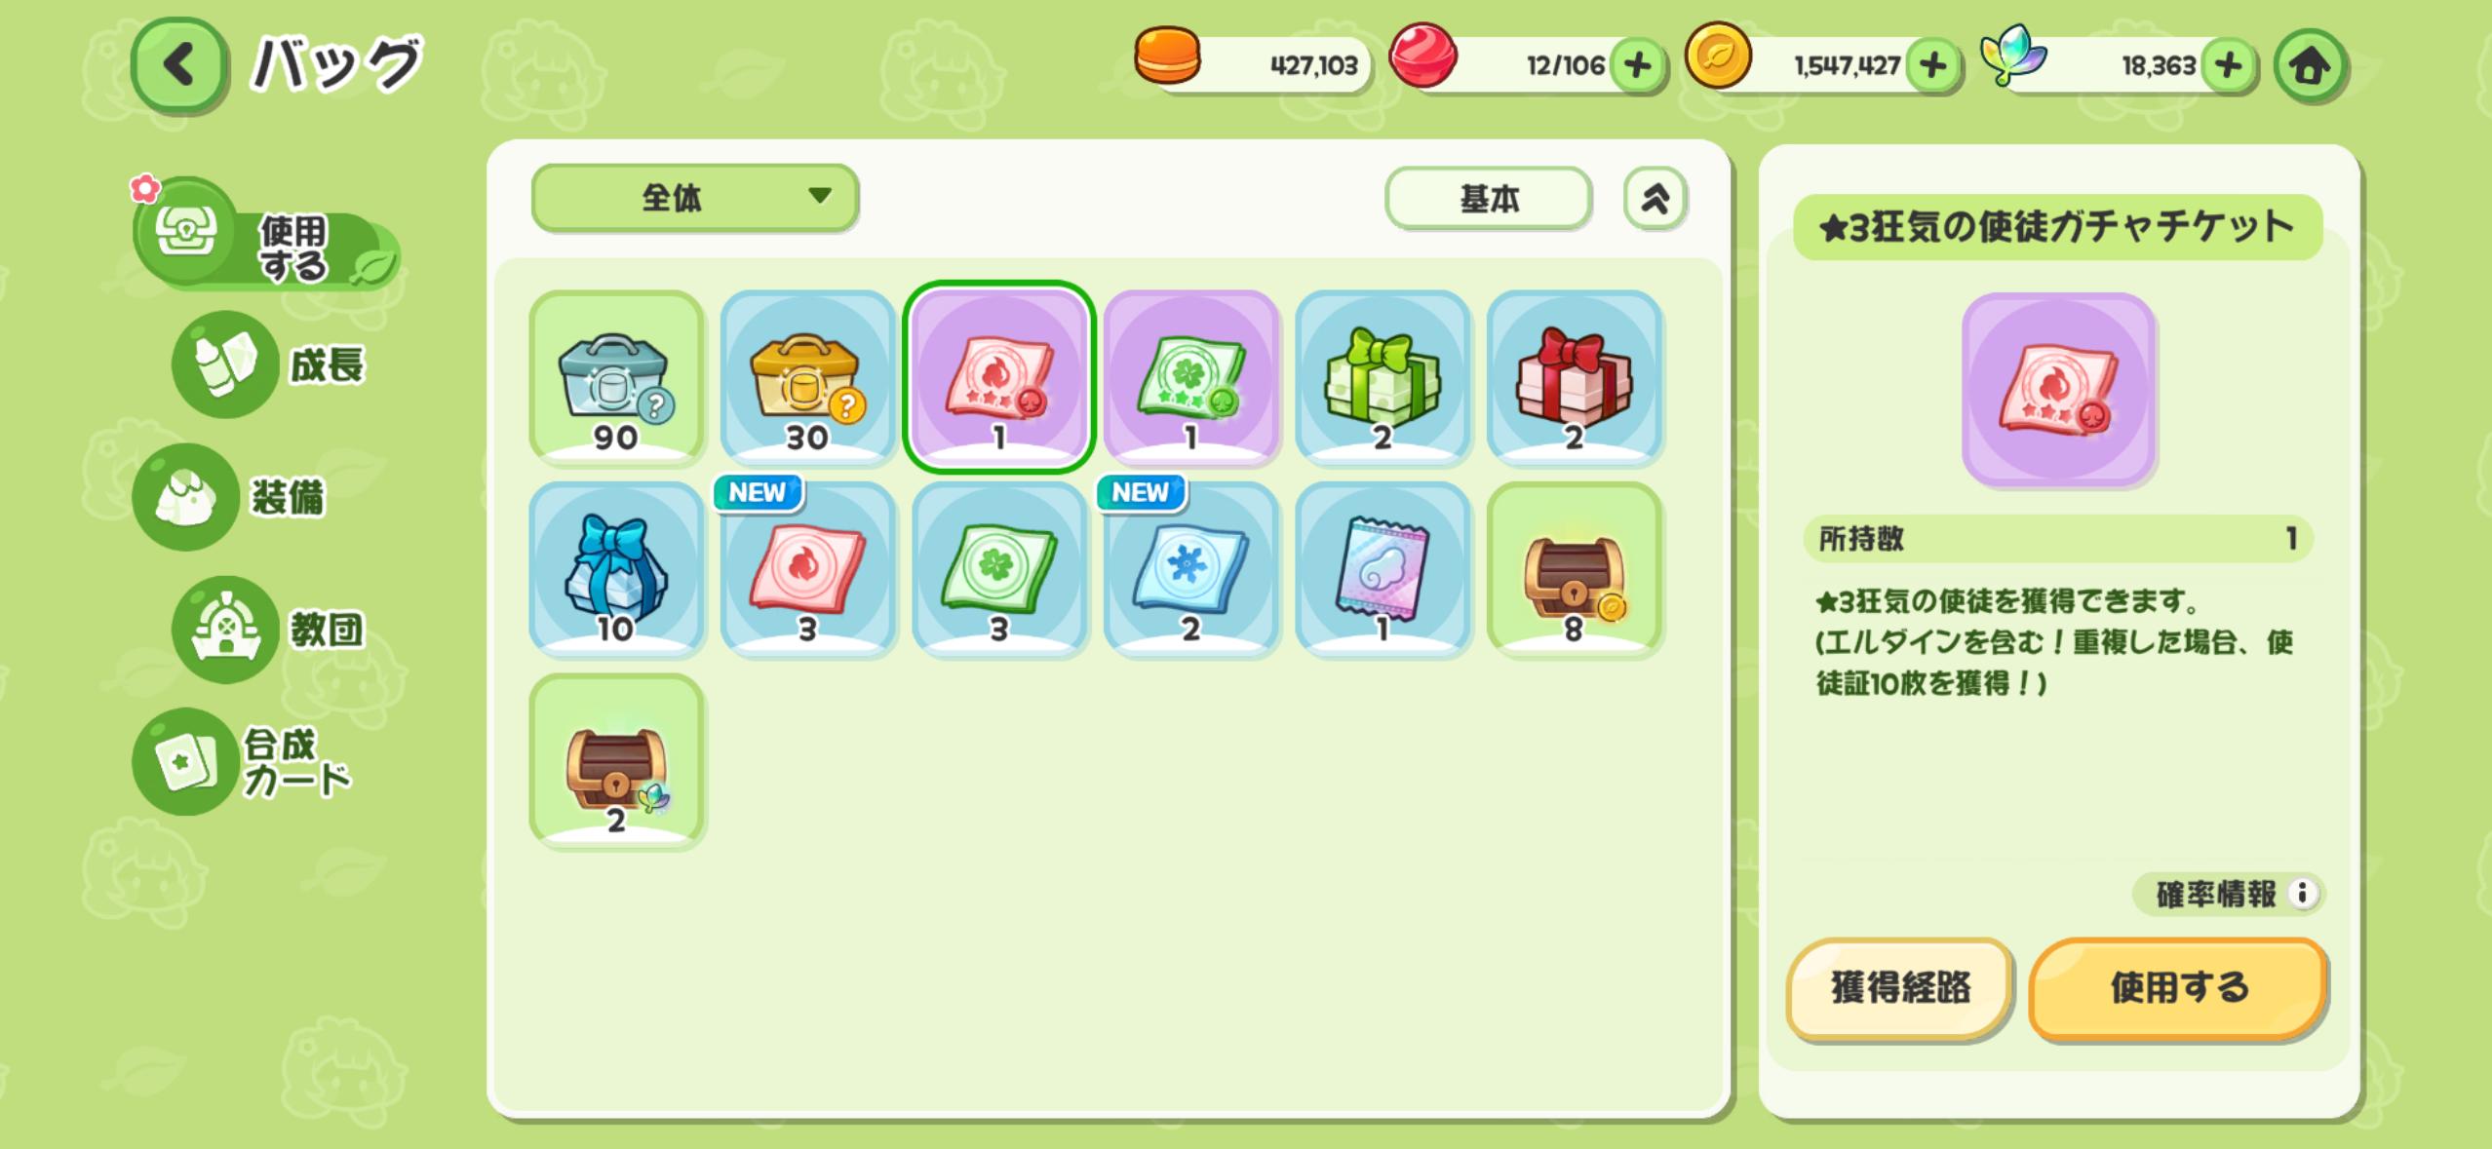
Task: Select the silver toolbox item with 90
Action: 616,376
